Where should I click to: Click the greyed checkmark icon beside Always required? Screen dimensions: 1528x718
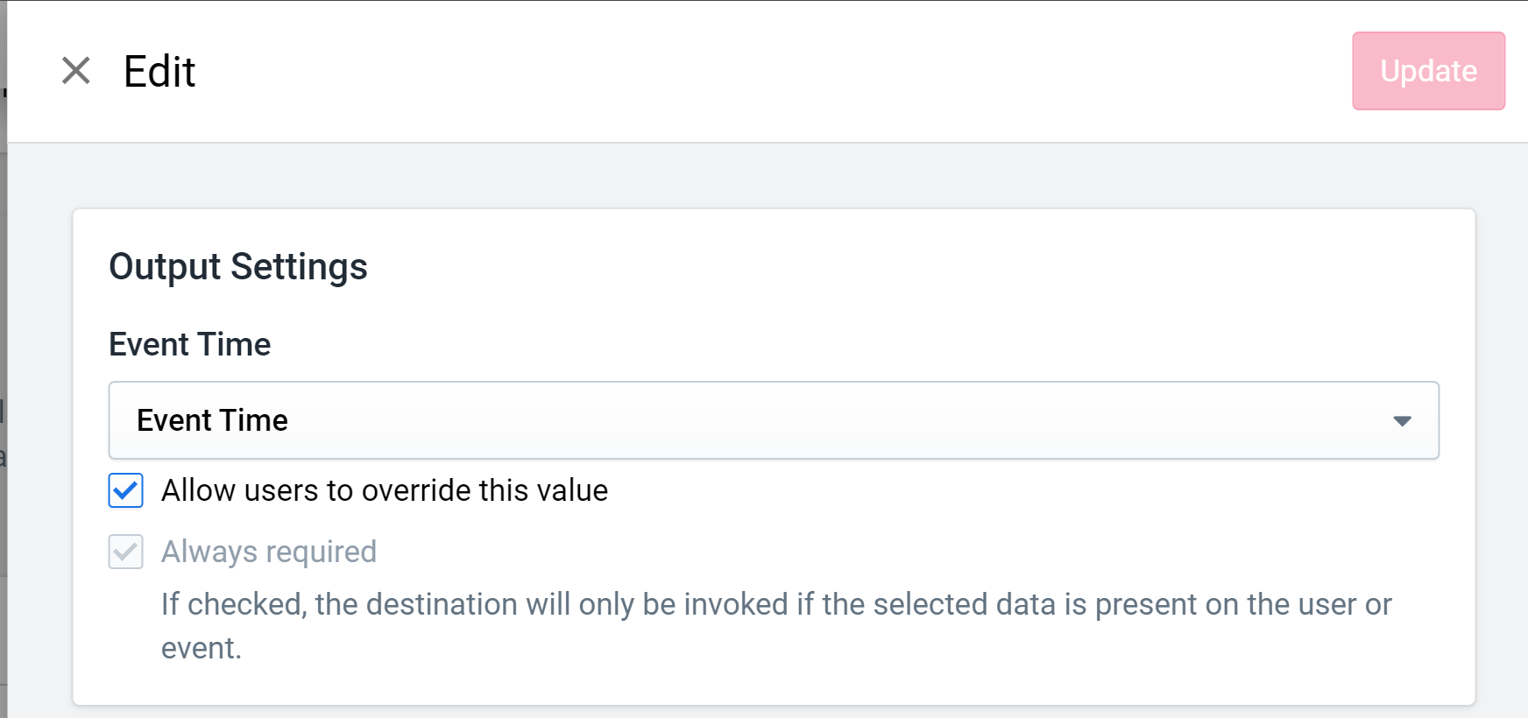[126, 552]
